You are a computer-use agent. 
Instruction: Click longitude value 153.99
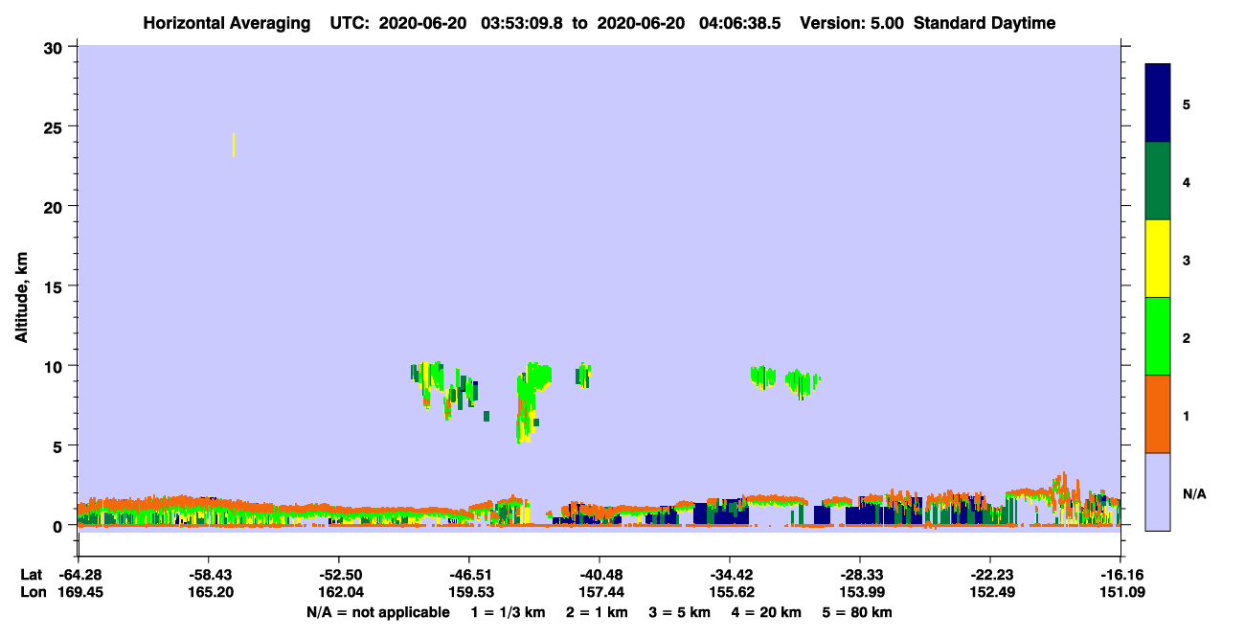860,592
